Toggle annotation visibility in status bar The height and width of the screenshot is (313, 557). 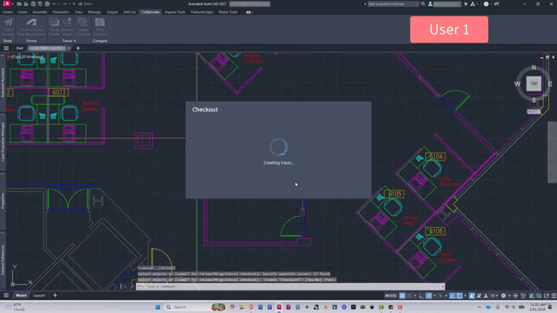coord(471,296)
